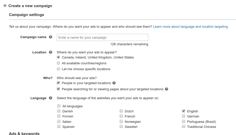Uncheck People in your targeted locations
This screenshot has height=135, width=236.
pos(58,83)
